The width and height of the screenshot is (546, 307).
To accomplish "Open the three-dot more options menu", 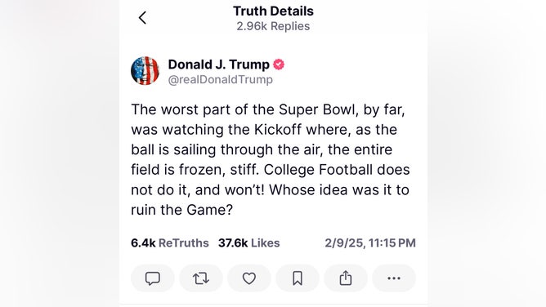I will pos(394,278).
